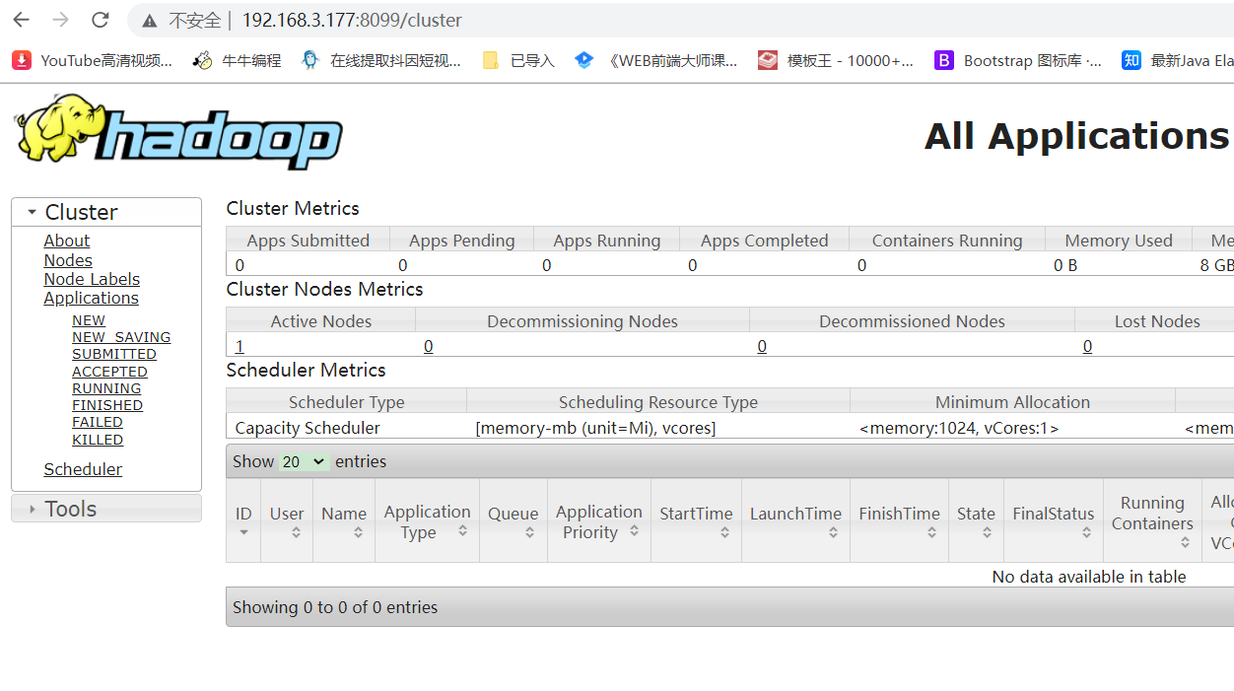The width and height of the screenshot is (1234, 691).
Task: Show KILLED applications list
Action: click(98, 440)
